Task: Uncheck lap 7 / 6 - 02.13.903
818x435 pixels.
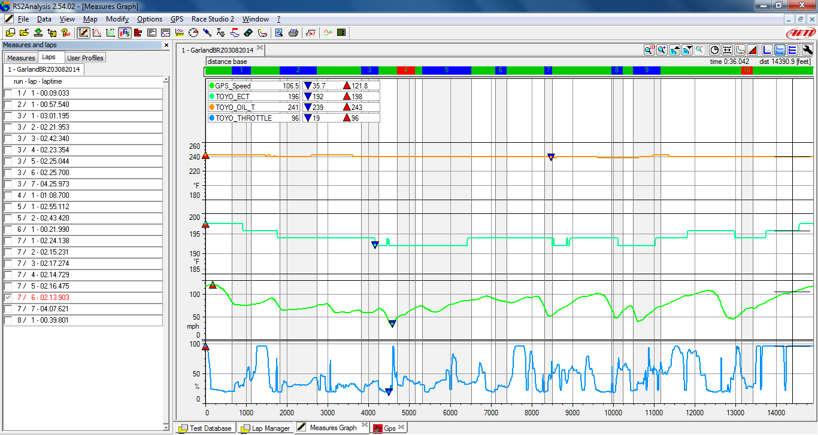Action: tap(8, 298)
